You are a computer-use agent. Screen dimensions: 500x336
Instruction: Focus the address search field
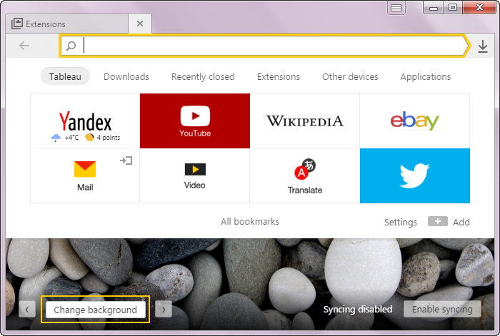tap(264, 46)
